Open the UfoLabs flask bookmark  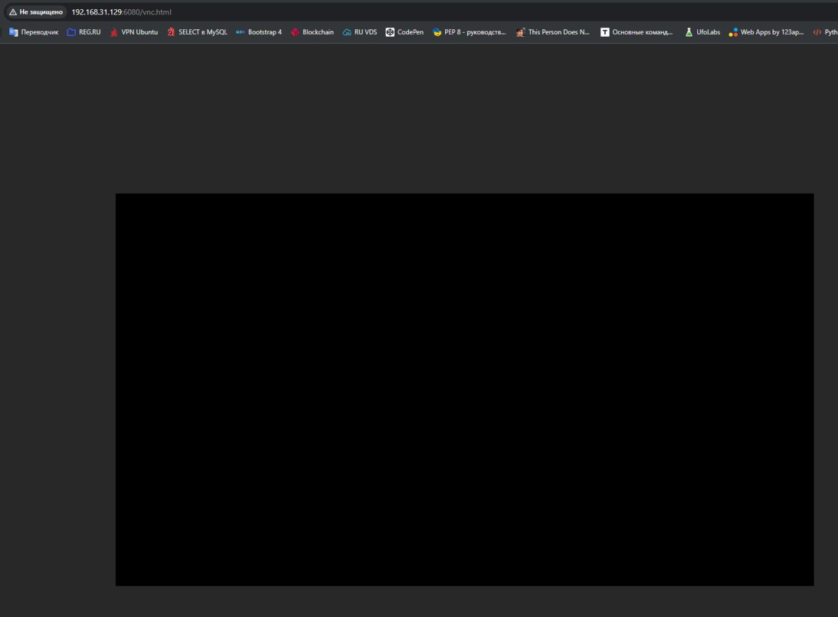click(x=702, y=32)
